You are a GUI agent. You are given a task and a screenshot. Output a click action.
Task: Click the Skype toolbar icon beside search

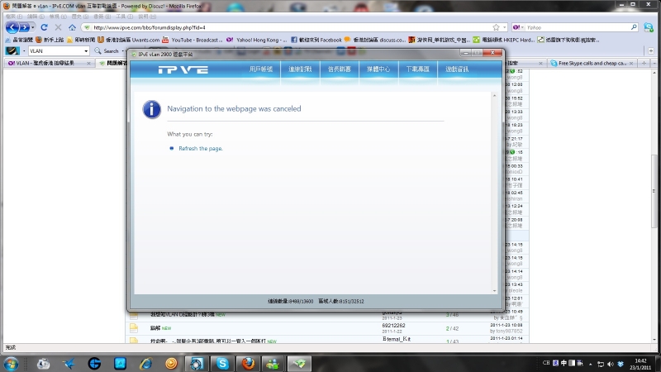pyautogui.click(x=649, y=27)
